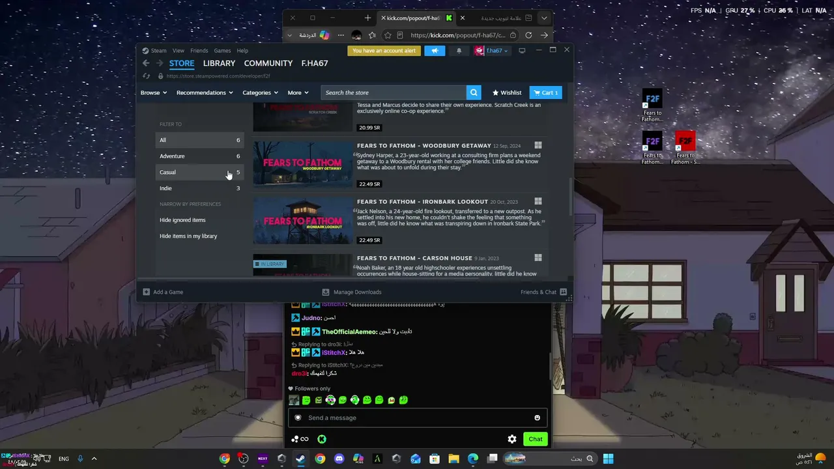This screenshot has width=834, height=469.
Task: Open Edge favorites list icon
Action: pyautogui.click(x=372, y=35)
